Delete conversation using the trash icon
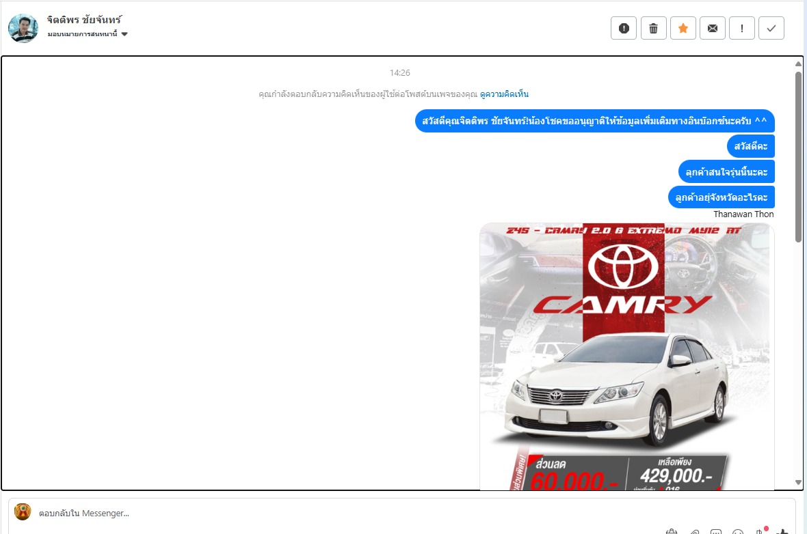This screenshot has width=807, height=534. 653,29
